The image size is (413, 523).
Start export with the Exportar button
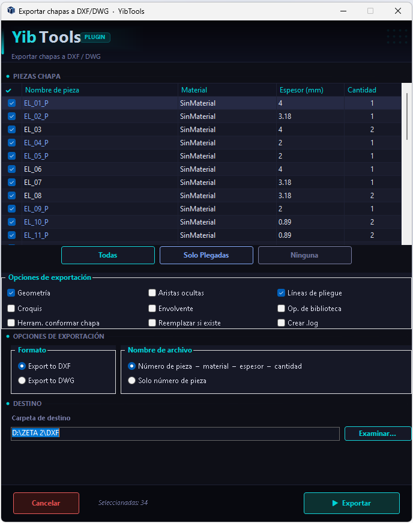(x=352, y=503)
